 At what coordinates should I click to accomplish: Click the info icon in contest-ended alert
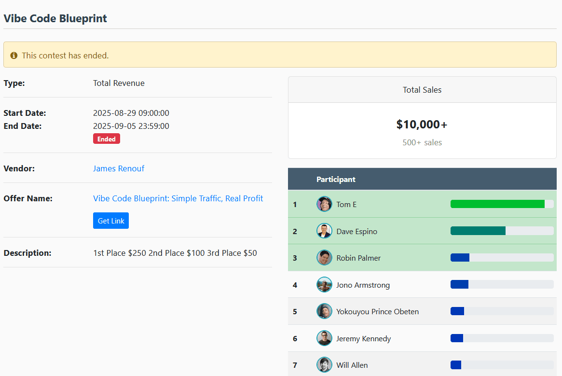pos(14,56)
